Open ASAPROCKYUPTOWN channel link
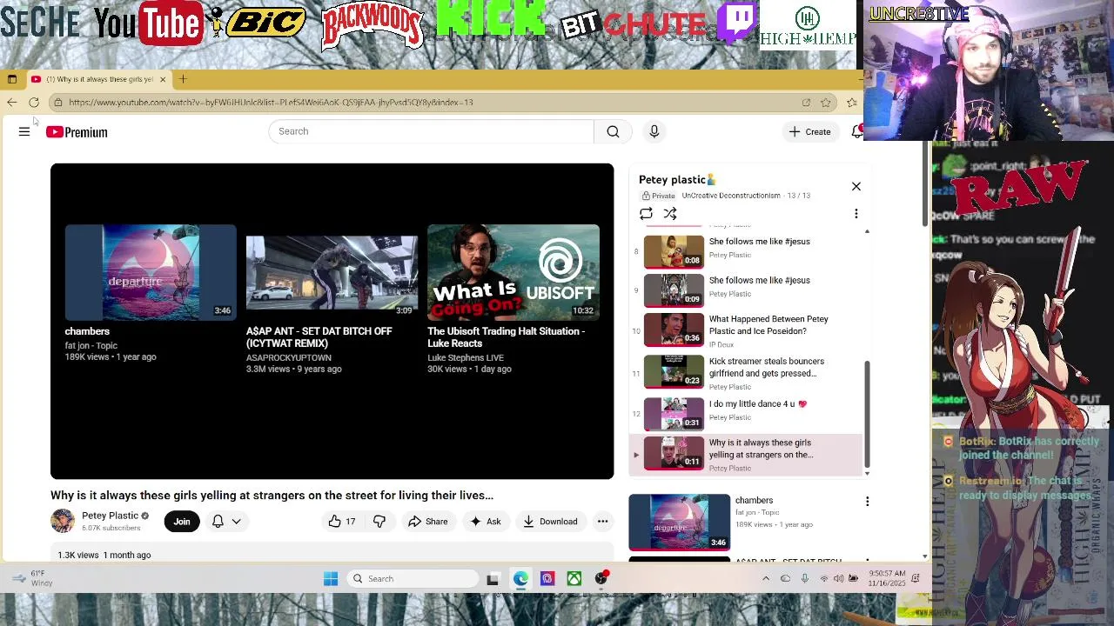Viewport: 1114px width, 626px height. 288,357
